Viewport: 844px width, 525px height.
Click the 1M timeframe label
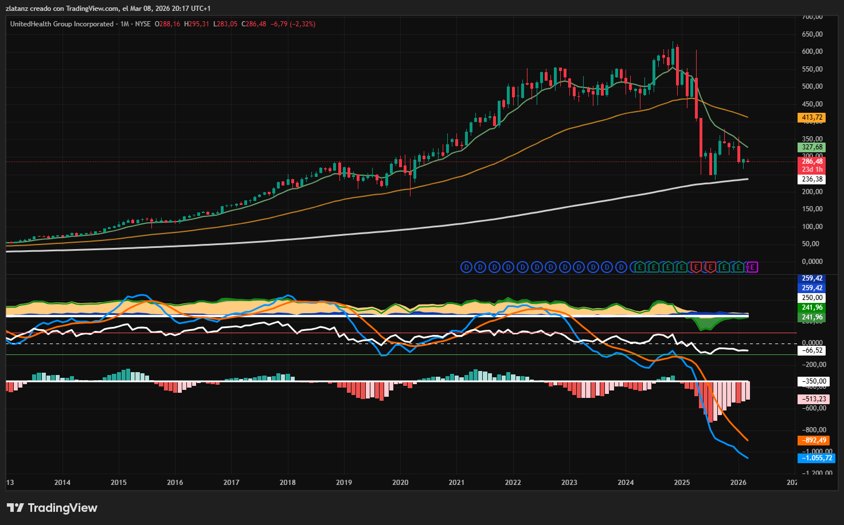pos(124,24)
